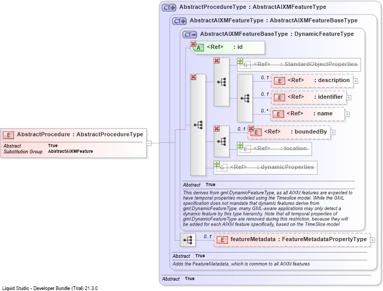Click the E icon of featureMetadata element
Screen dimensions: 383x291
click(222, 240)
